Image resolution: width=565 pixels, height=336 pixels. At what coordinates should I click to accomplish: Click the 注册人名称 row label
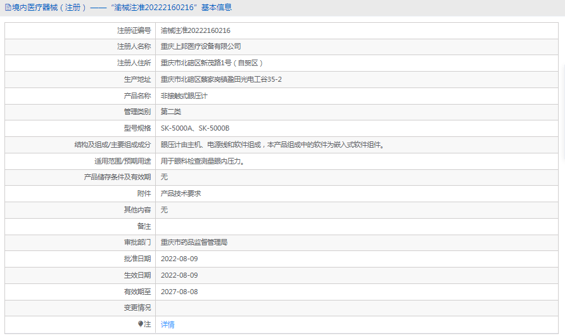(x=134, y=46)
